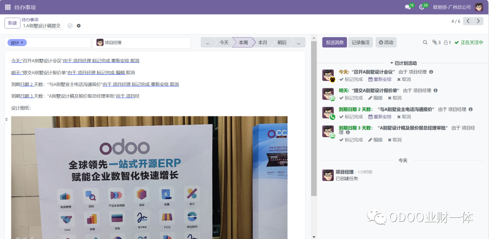Show followers icon showing 1

pyautogui.click(x=447, y=43)
